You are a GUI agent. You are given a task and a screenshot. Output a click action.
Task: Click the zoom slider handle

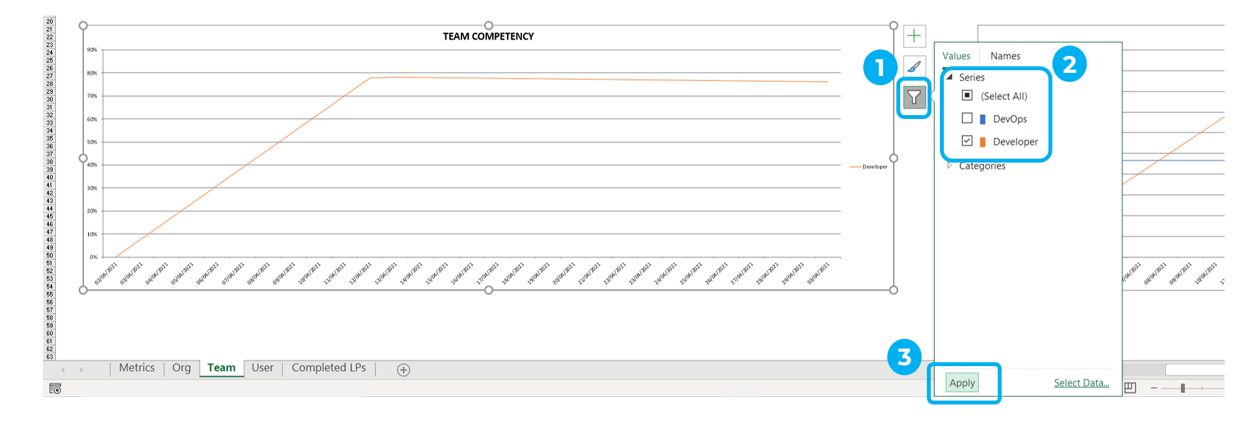[x=1183, y=388]
